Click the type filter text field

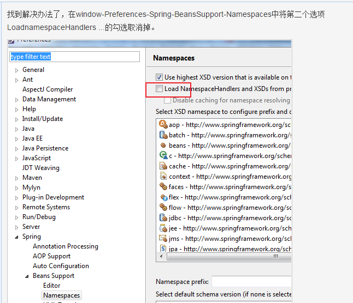[x=74, y=57]
